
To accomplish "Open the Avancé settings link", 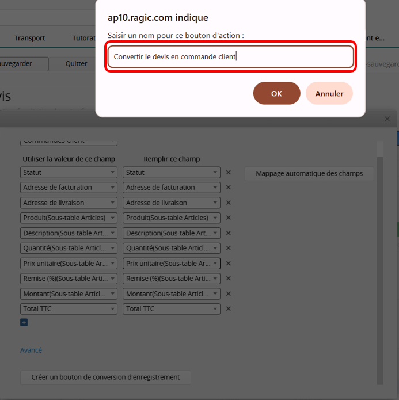I will click(31, 350).
